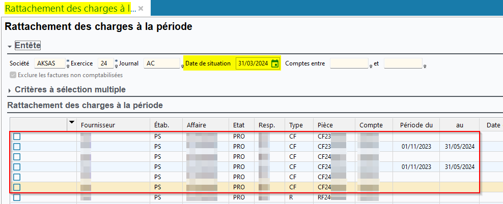The width and height of the screenshot is (503, 204).
Task: Sort by the Pièce column header
Action: [x=325, y=125]
